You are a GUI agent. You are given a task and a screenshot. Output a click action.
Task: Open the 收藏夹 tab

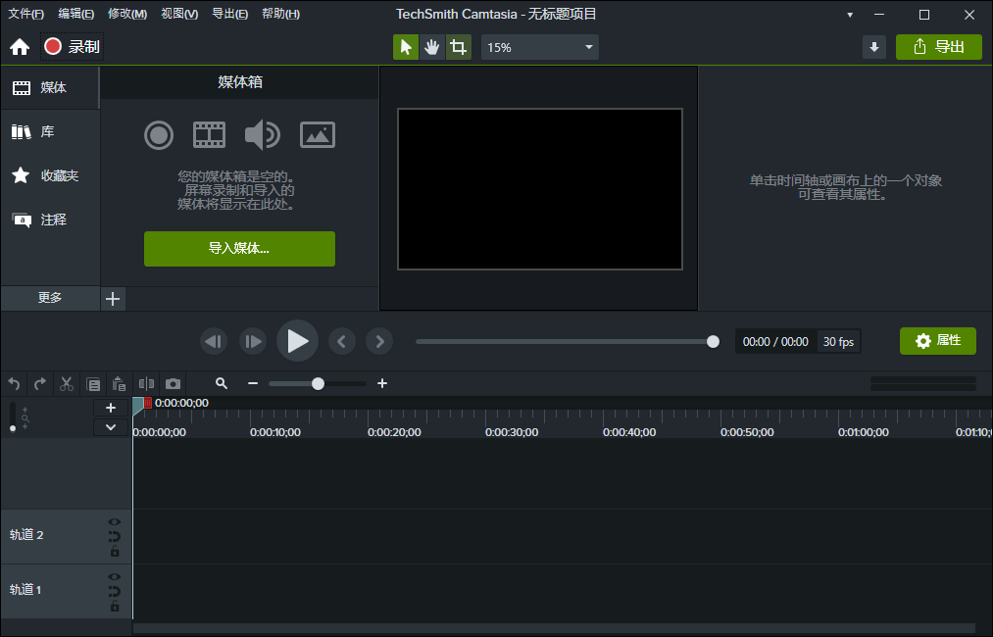pos(49,175)
